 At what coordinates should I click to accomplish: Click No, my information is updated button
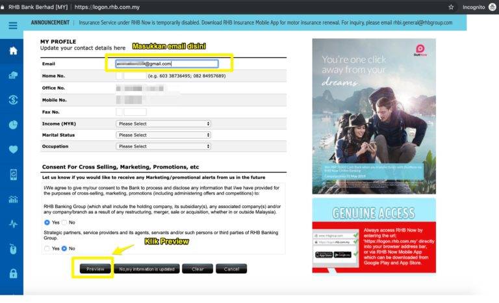click(147, 269)
